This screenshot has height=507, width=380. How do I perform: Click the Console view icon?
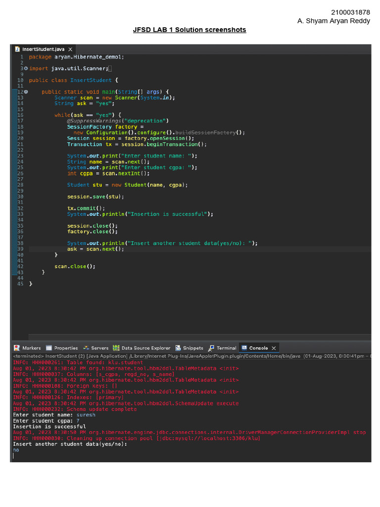(x=244, y=348)
